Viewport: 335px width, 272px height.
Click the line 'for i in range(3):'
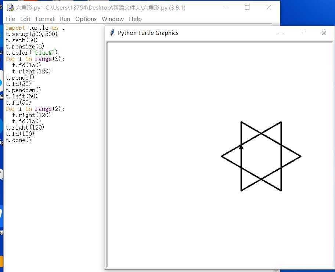click(x=35, y=59)
